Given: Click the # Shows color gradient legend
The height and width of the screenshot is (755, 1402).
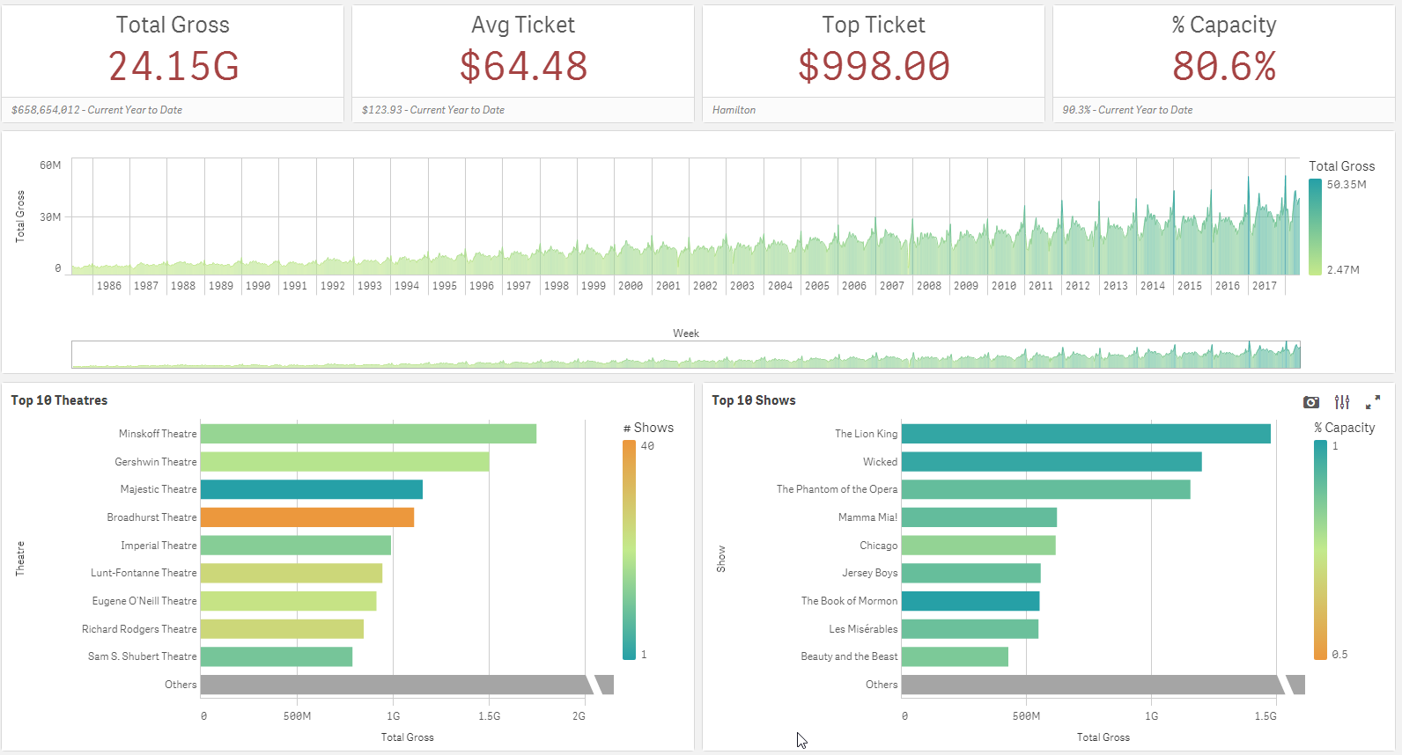Looking at the screenshot, I should 629,550.
